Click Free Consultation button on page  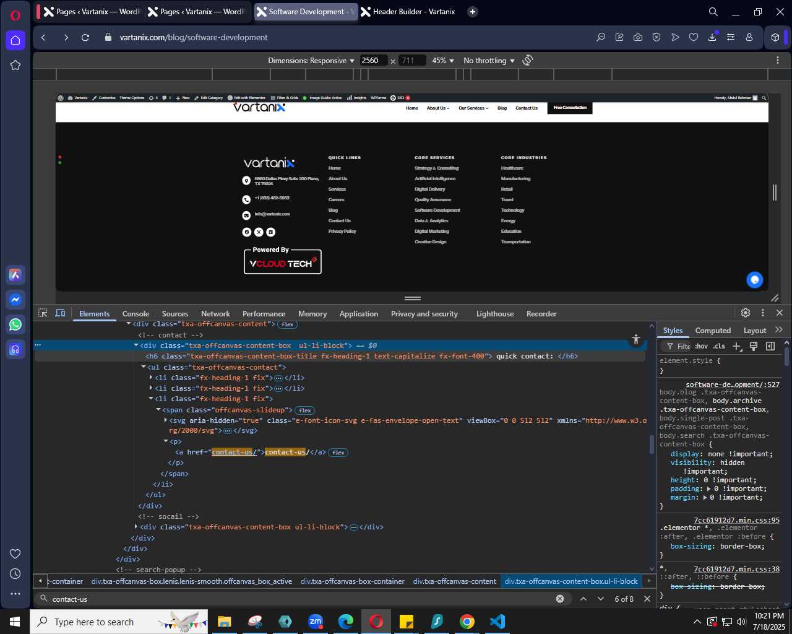point(570,108)
